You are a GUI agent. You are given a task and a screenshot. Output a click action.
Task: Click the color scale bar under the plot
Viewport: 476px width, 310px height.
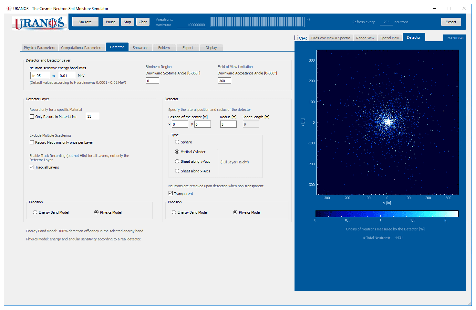(387, 214)
